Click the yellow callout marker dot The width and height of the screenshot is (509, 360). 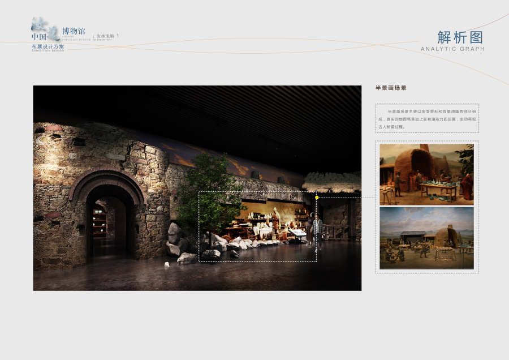click(x=317, y=198)
